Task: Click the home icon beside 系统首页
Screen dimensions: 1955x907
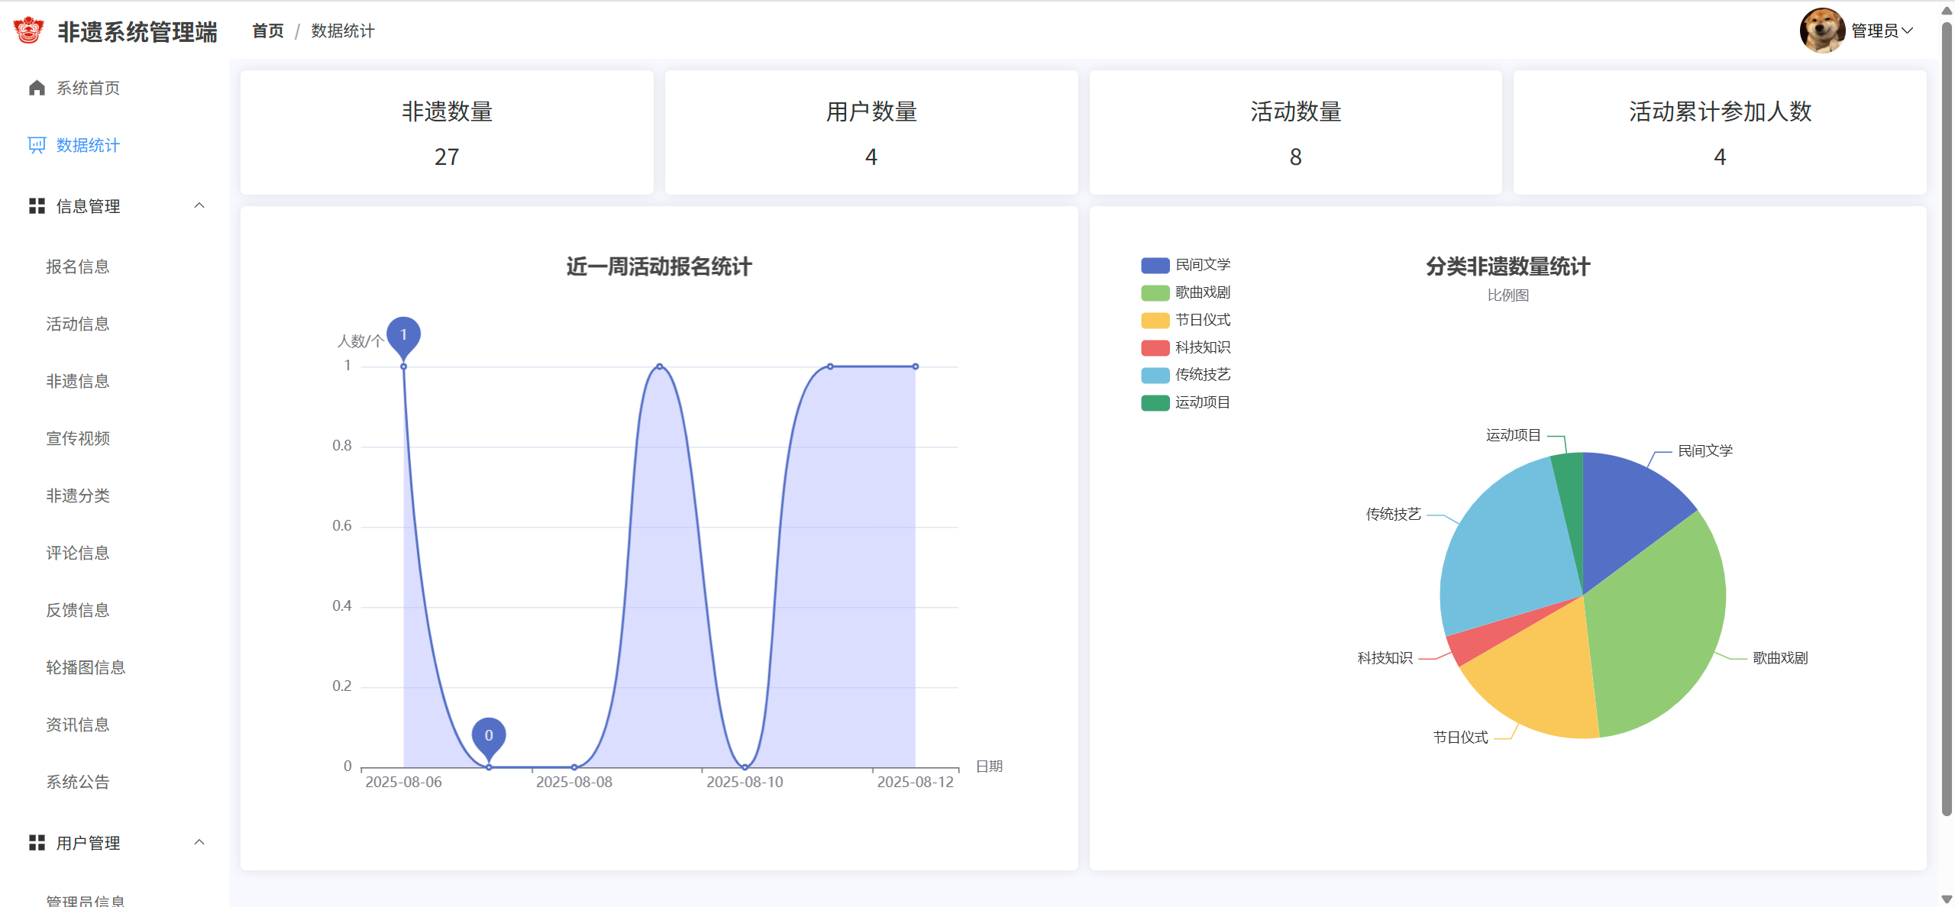Action: (37, 88)
